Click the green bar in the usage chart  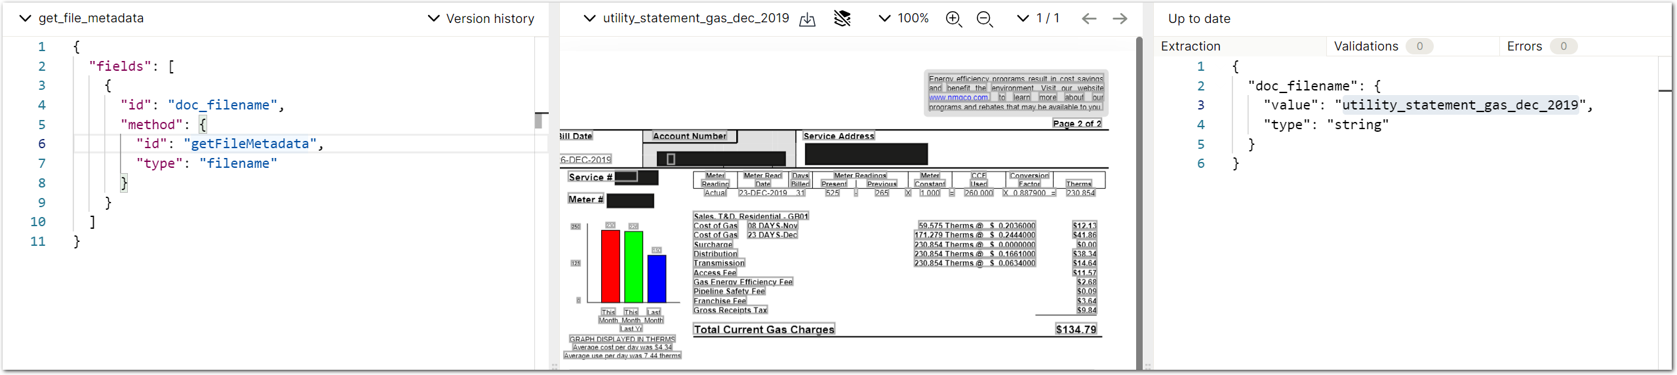point(633,266)
